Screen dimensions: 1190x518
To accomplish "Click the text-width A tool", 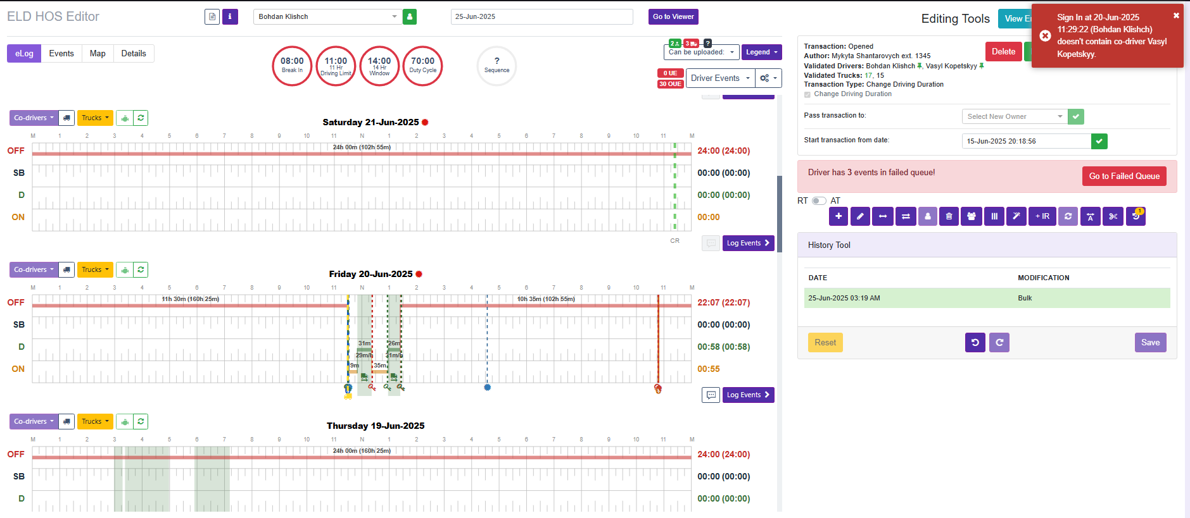I will pyautogui.click(x=1090, y=216).
